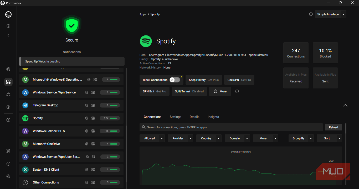Viewport: 359px width, 189px height.
Task: Open the SPN network icon in sidebar
Action: [x=8, y=94]
